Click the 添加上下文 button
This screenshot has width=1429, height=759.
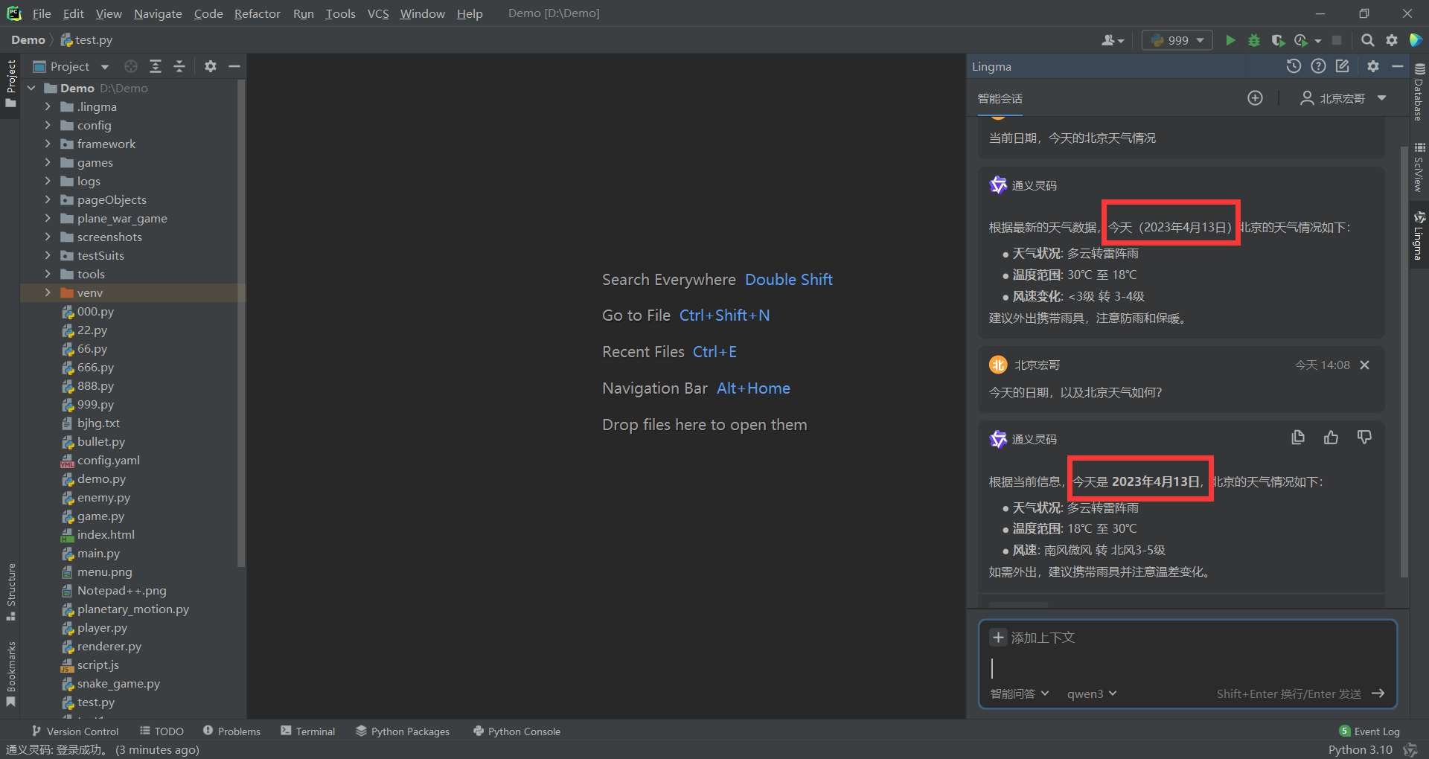click(x=1033, y=638)
